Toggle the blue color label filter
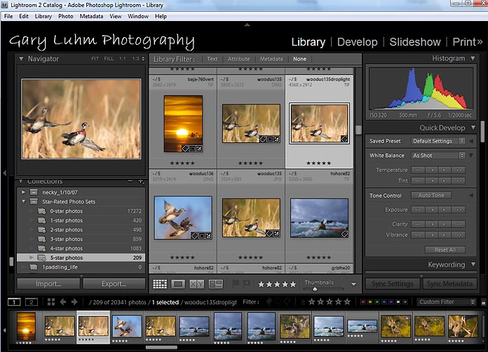Viewport: 488px width, 352px height. point(384,302)
